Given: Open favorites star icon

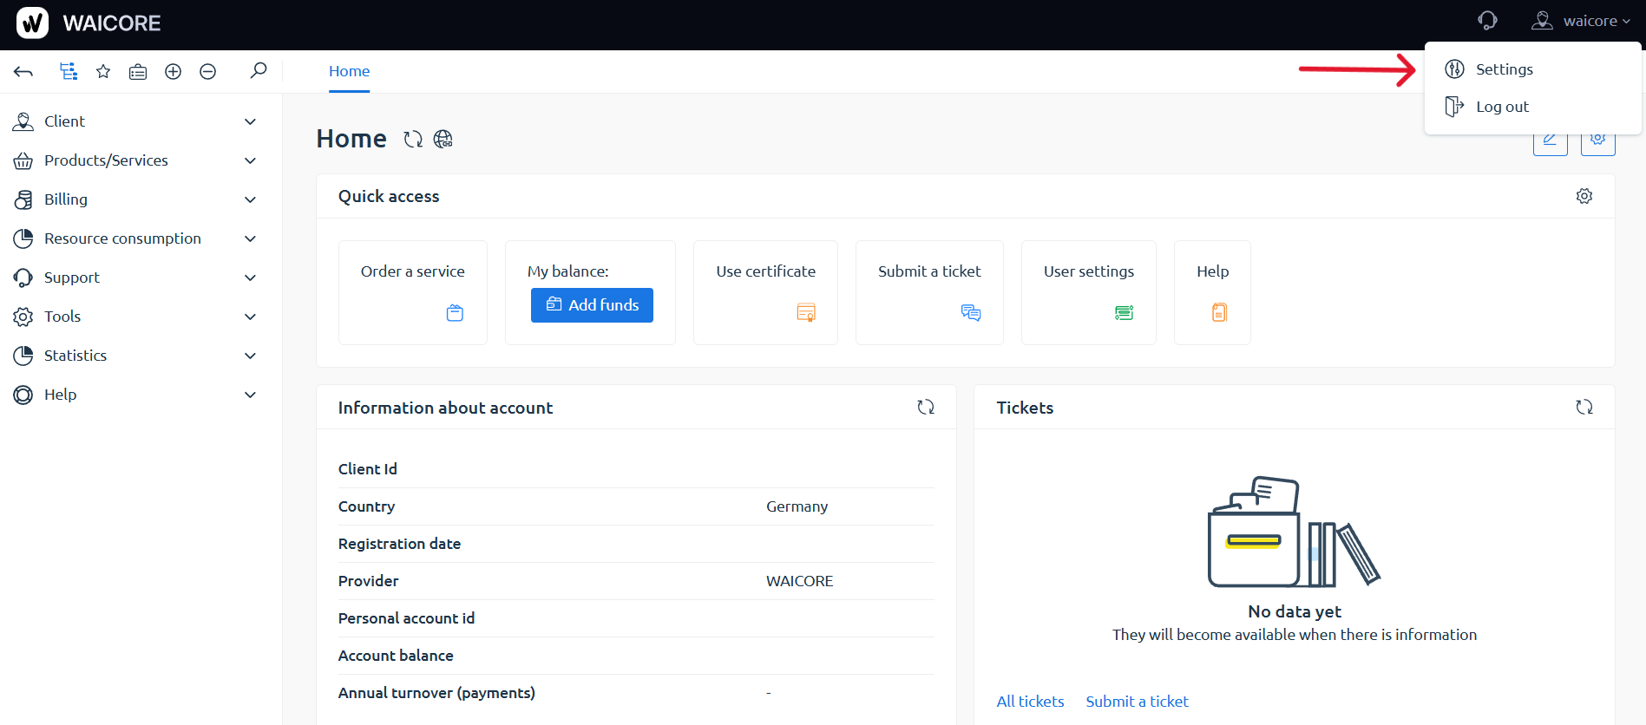Looking at the screenshot, I should pyautogui.click(x=103, y=71).
